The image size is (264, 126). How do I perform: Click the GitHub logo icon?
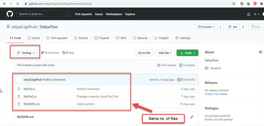pyautogui.click(x=9, y=14)
